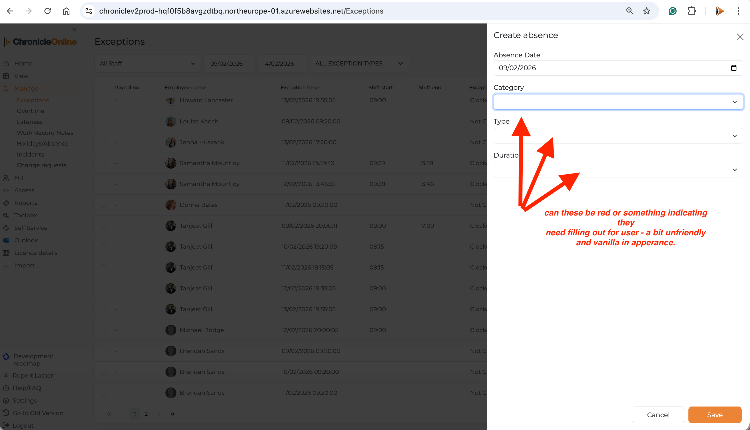Click the Cancel button
This screenshot has width=750, height=430.
[x=658, y=415]
